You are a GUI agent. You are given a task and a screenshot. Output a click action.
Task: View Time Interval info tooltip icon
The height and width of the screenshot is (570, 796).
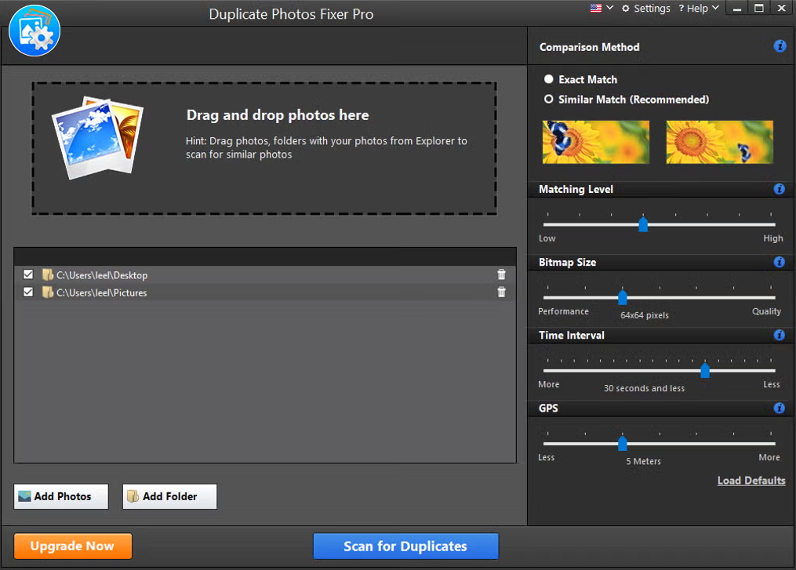[x=780, y=335]
